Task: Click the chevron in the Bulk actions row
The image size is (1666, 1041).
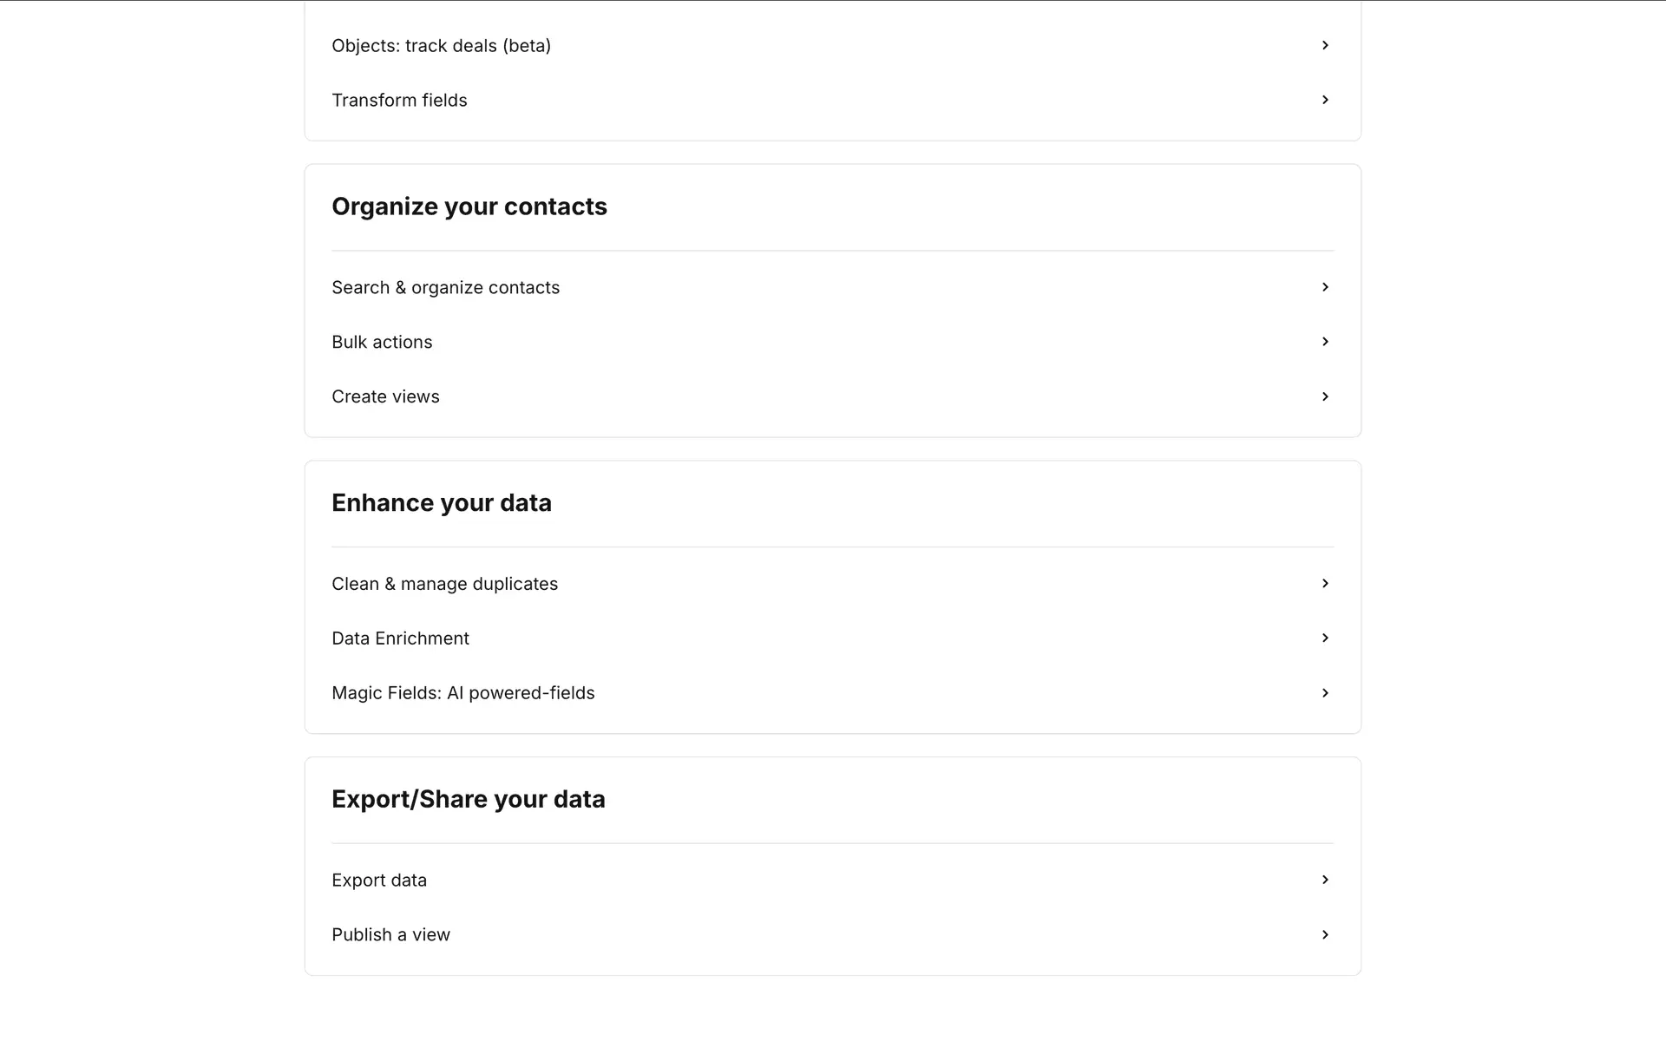Action: click(1325, 342)
